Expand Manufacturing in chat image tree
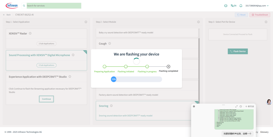273x137 pixels. point(216,122)
